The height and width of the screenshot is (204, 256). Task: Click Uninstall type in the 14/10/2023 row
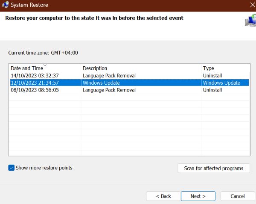[212, 76]
